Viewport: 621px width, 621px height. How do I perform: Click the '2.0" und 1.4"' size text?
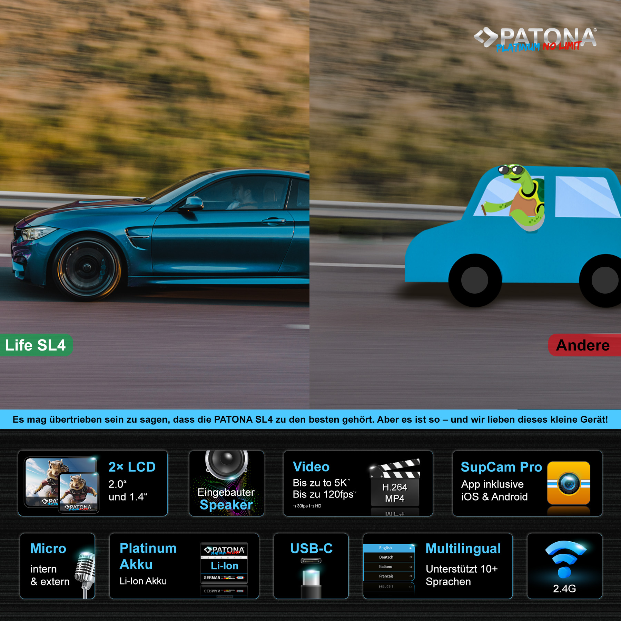(x=128, y=491)
